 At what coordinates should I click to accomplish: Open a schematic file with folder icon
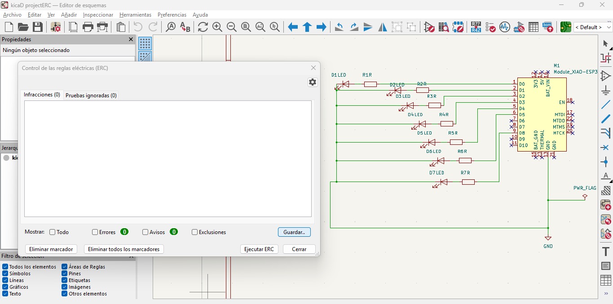(x=23, y=27)
